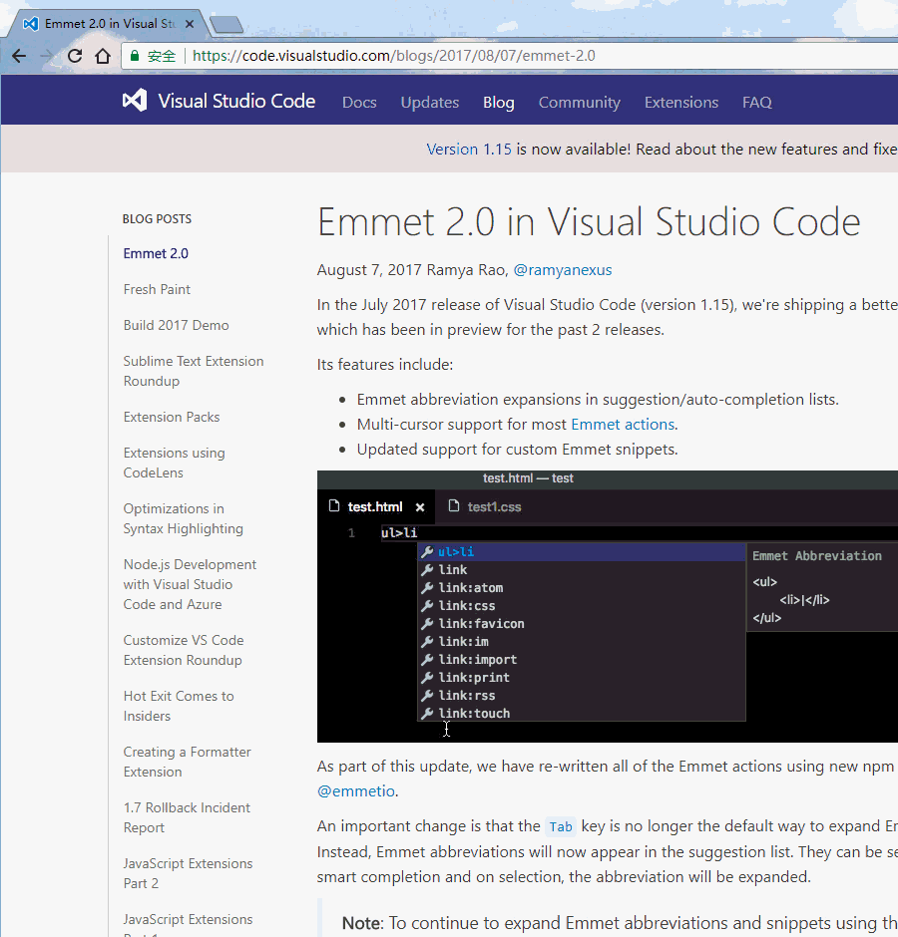Select the link suggestion entry

pyautogui.click(x=581, y=569)
